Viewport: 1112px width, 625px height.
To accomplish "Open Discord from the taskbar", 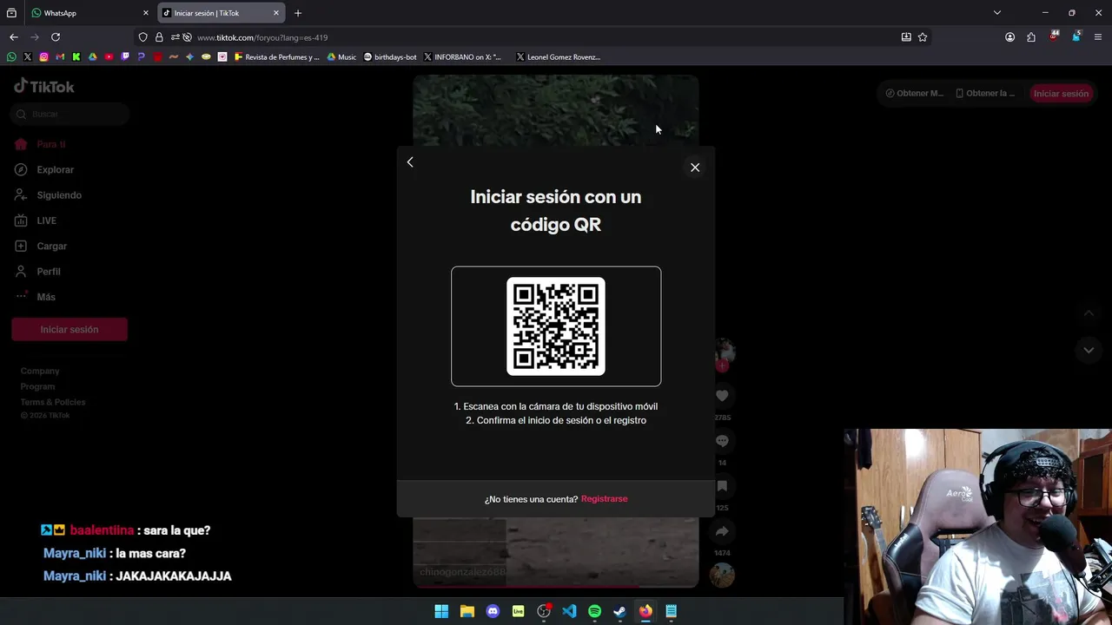I will [x=493, y=611].
